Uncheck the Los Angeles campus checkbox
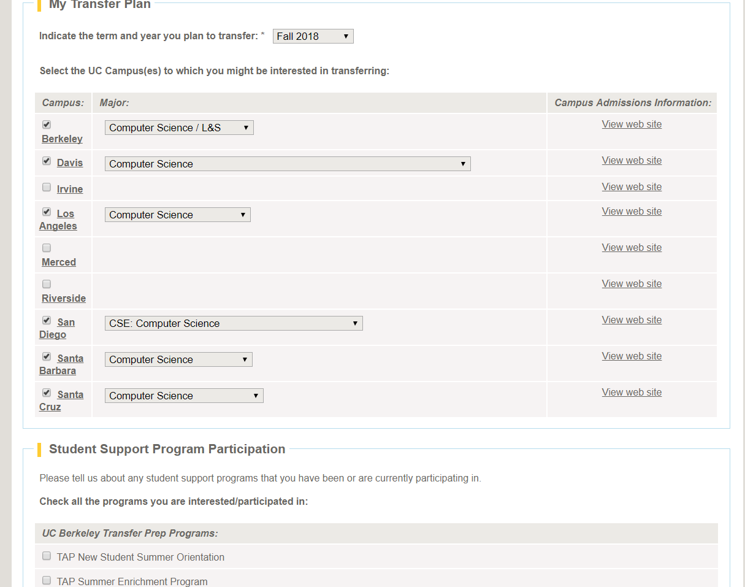Image resolution: width=745 pixels, height=587 pixels. pyautogui.click(x=47, y=212)
